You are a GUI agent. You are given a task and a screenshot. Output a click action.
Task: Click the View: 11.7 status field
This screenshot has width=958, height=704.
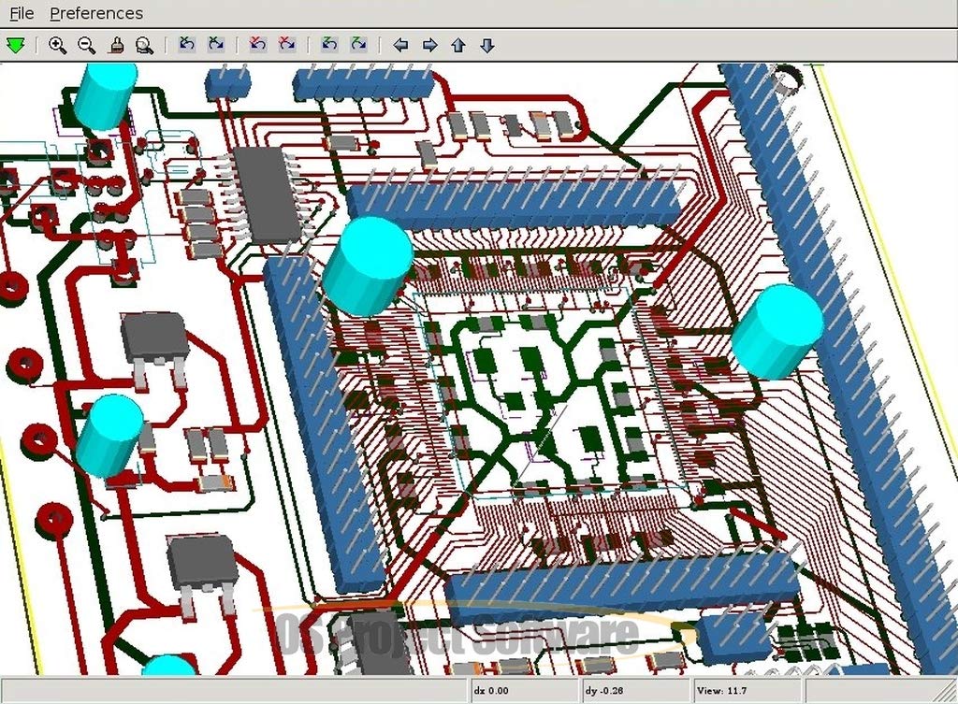747,691
